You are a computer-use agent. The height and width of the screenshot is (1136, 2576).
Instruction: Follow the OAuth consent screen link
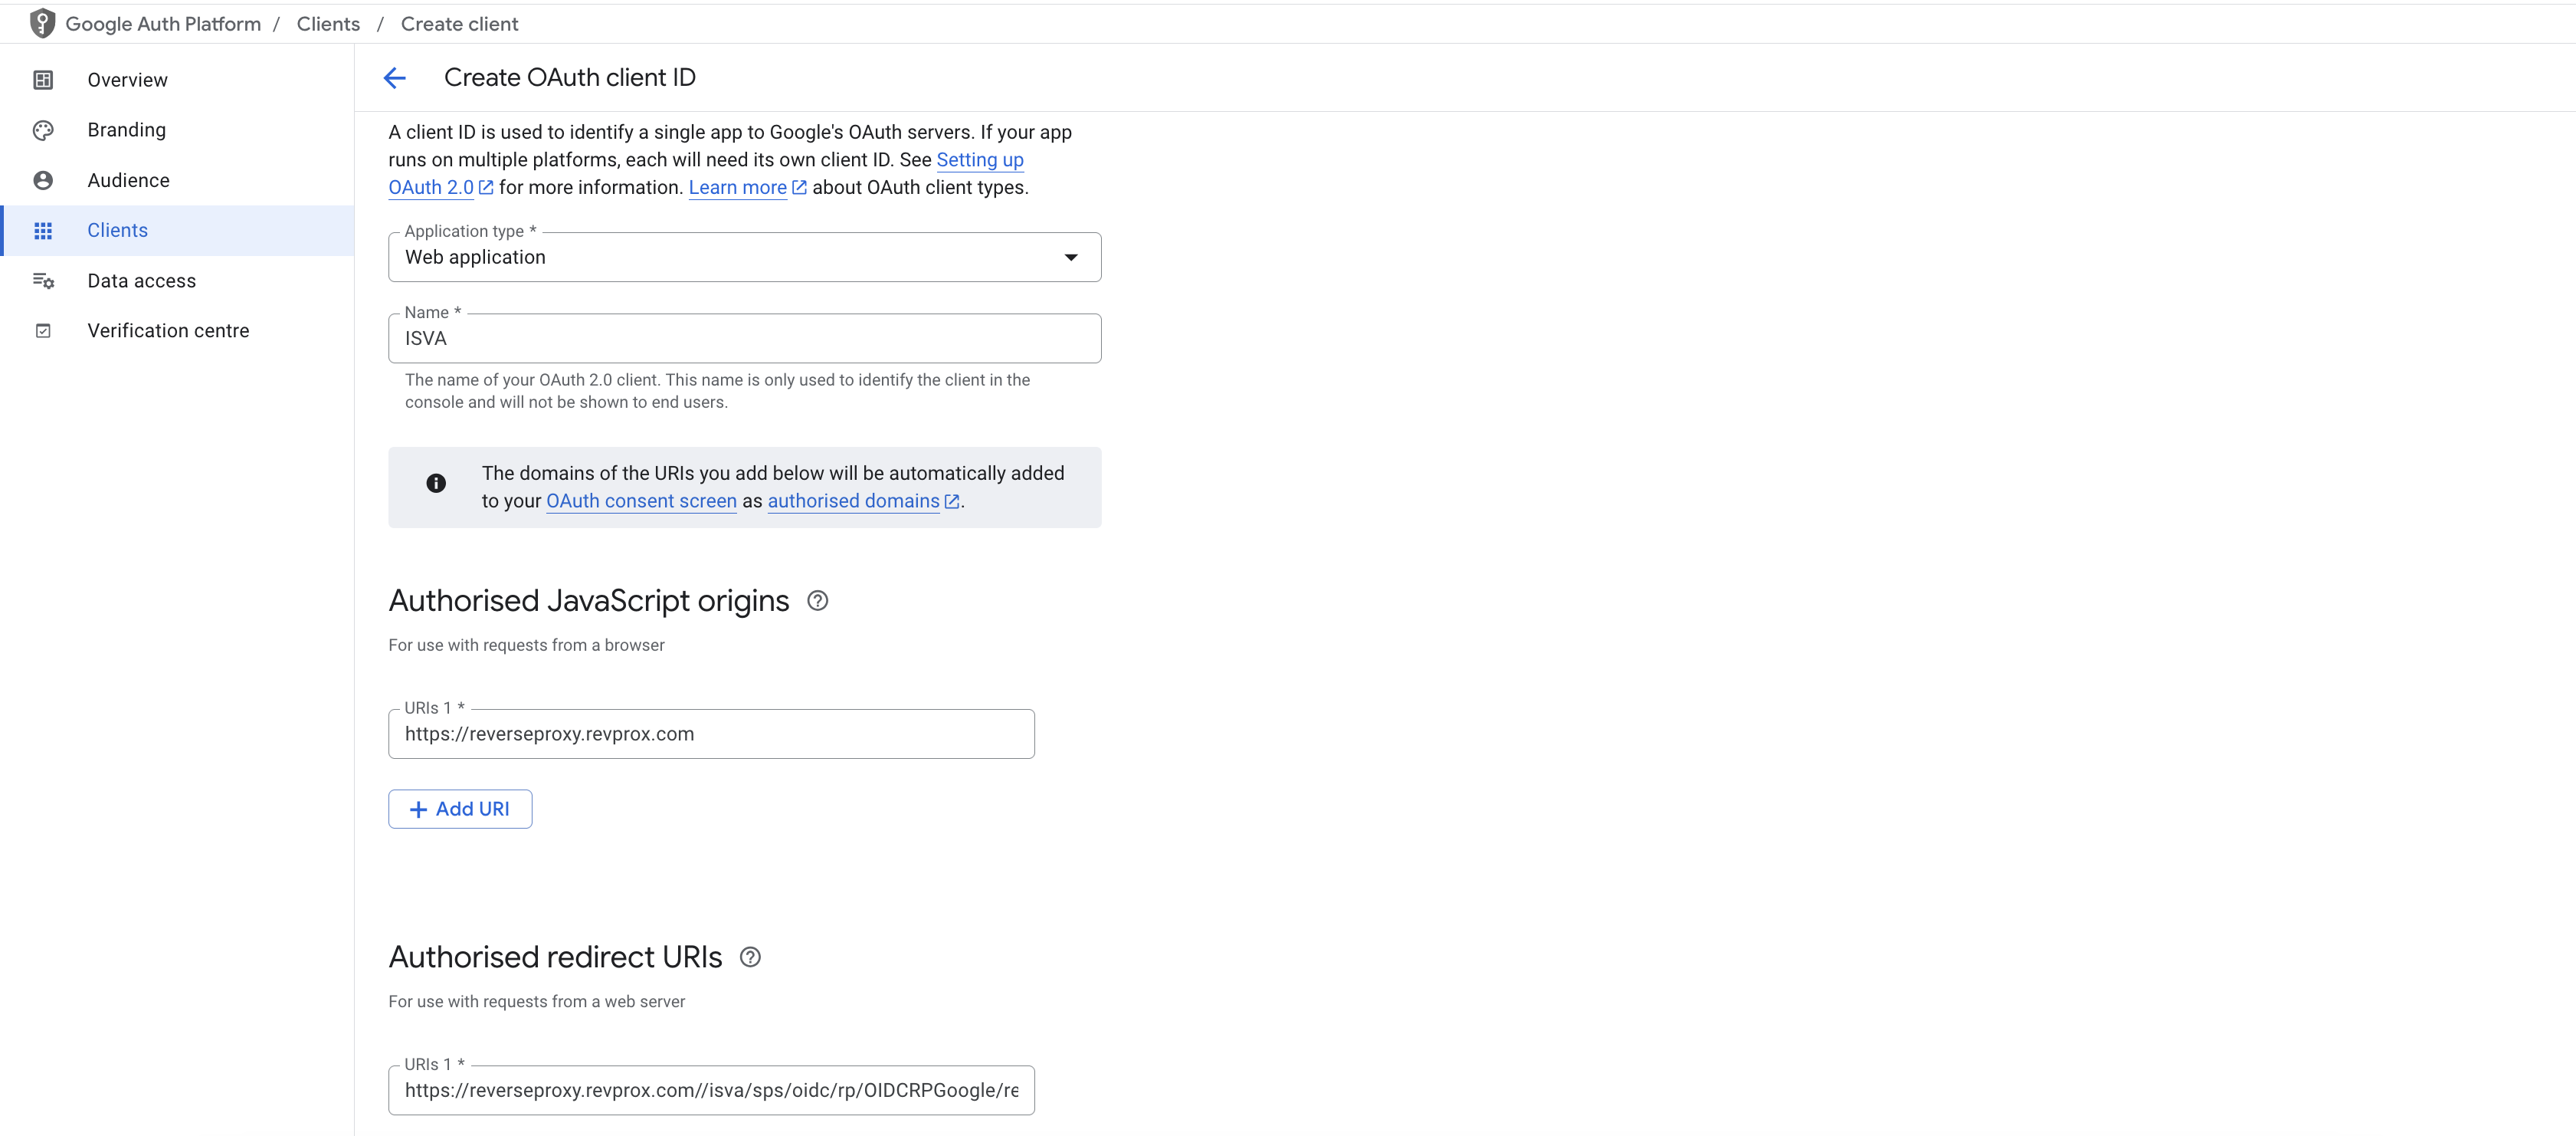(x=641, y=501)
